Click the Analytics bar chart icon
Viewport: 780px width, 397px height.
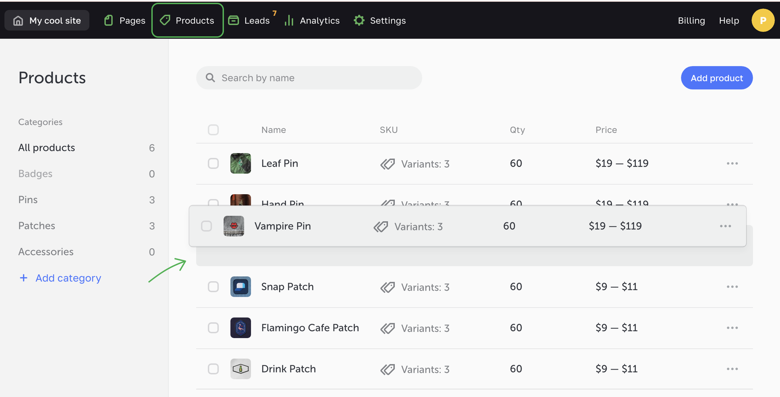289,20
